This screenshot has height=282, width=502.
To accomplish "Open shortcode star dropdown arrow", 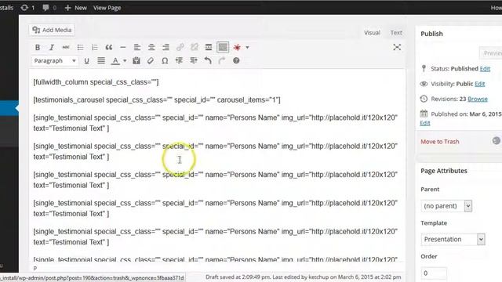I will [248, 47].
